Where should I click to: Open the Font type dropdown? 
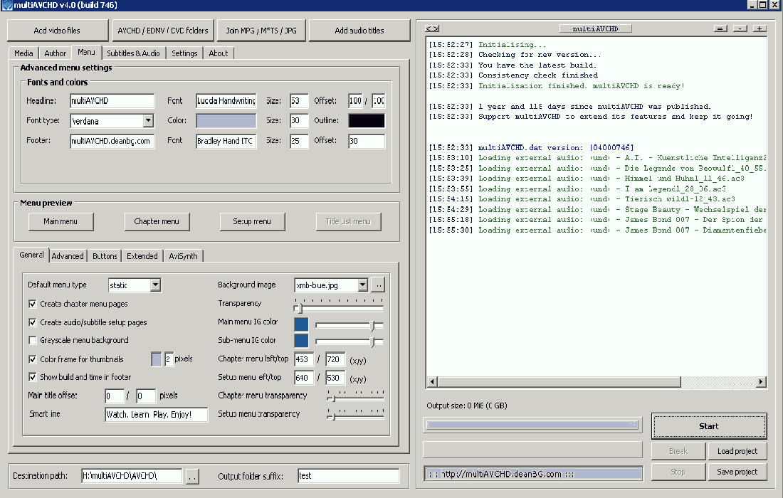click(x=148, y=121)
